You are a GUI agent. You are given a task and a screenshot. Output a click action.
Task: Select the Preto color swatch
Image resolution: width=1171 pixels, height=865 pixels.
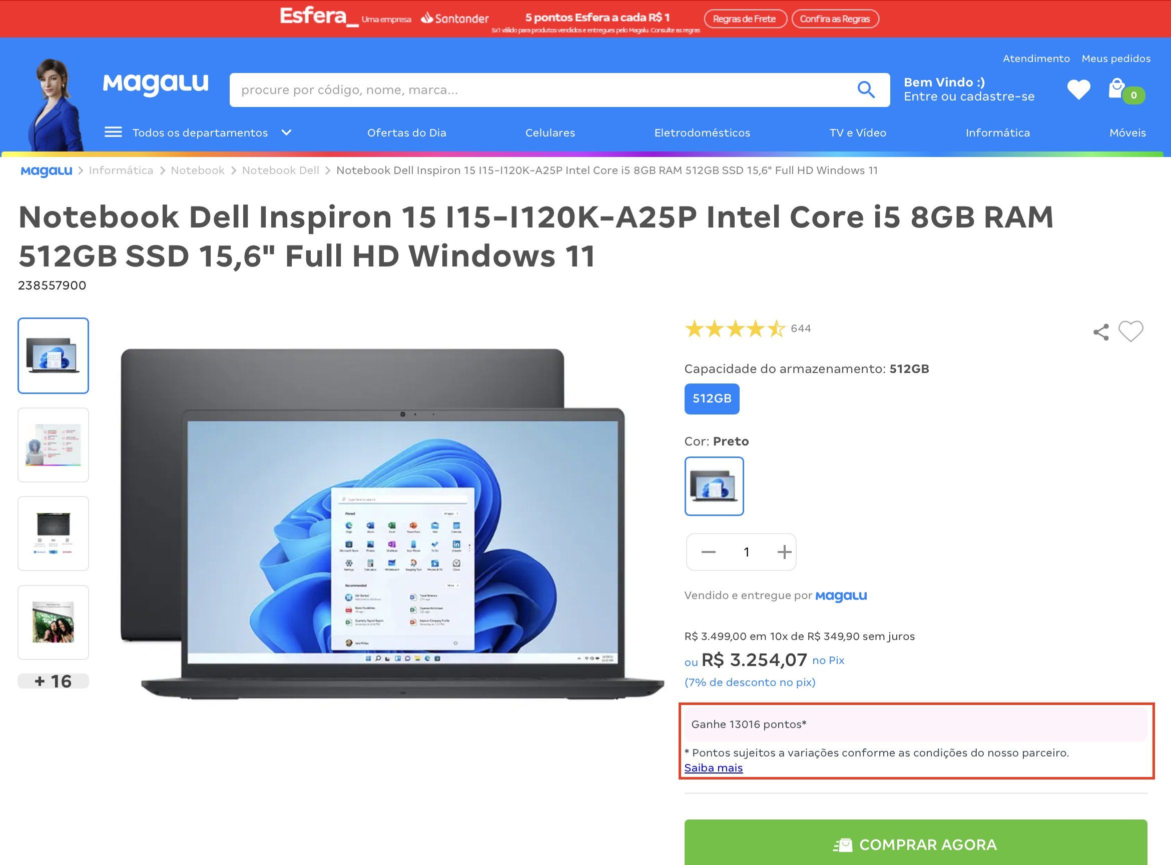pos(714,486)
